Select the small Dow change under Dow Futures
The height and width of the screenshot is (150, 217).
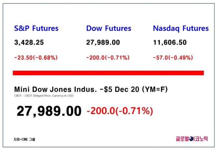click(x=108, y=58)
